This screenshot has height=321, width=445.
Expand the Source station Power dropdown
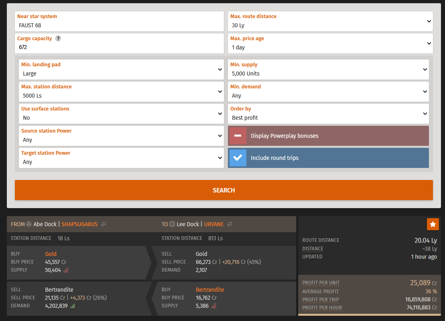pyautogui.click(x=121, y=136)
